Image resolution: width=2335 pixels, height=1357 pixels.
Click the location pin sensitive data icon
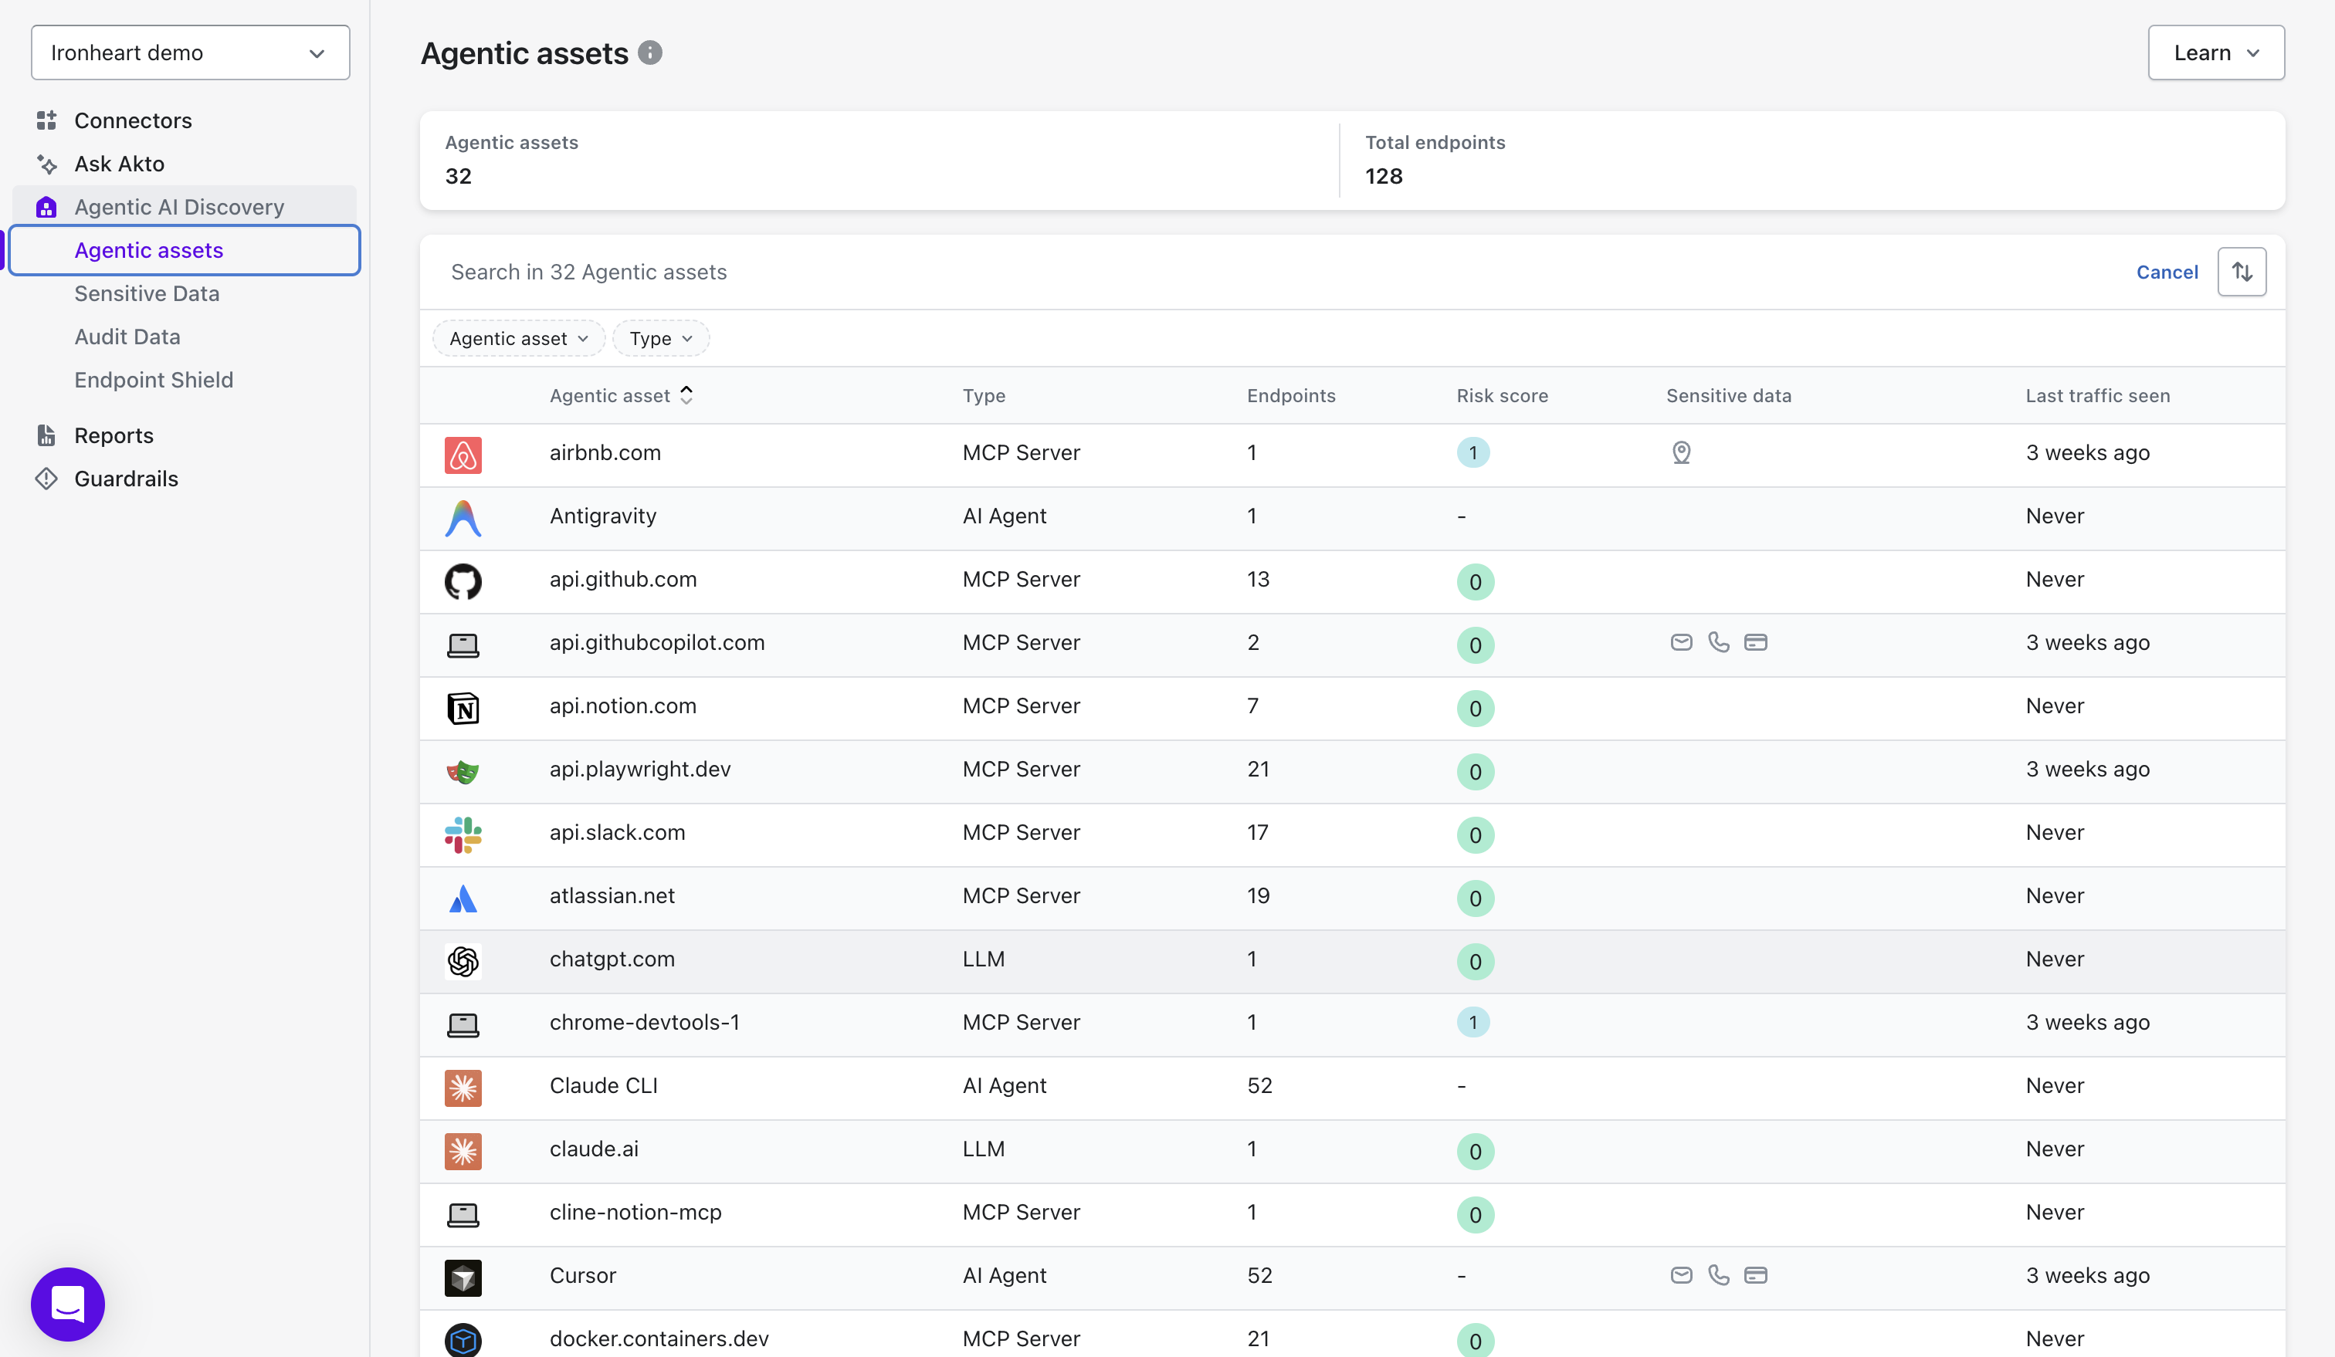point(1681,453)
